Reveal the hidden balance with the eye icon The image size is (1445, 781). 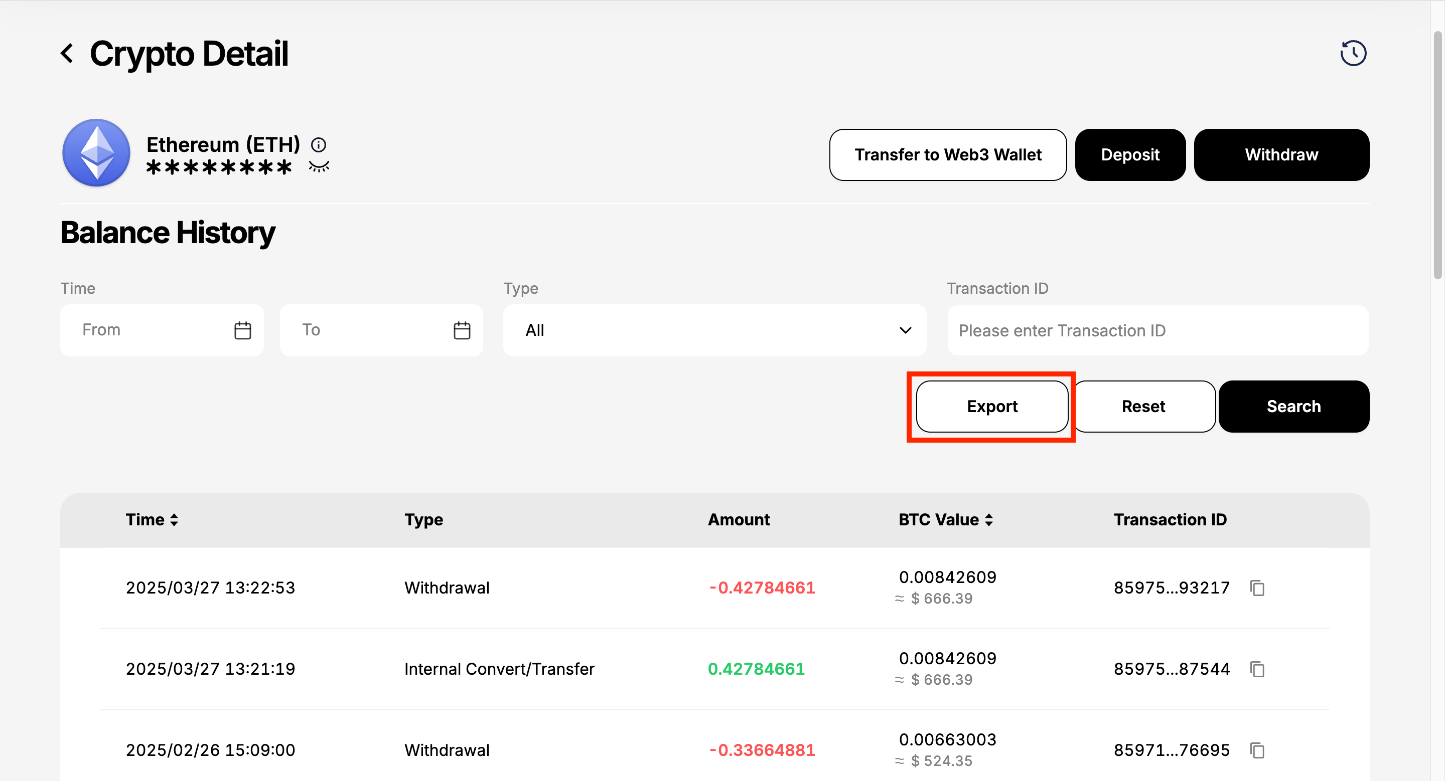(x=319, y=167)
